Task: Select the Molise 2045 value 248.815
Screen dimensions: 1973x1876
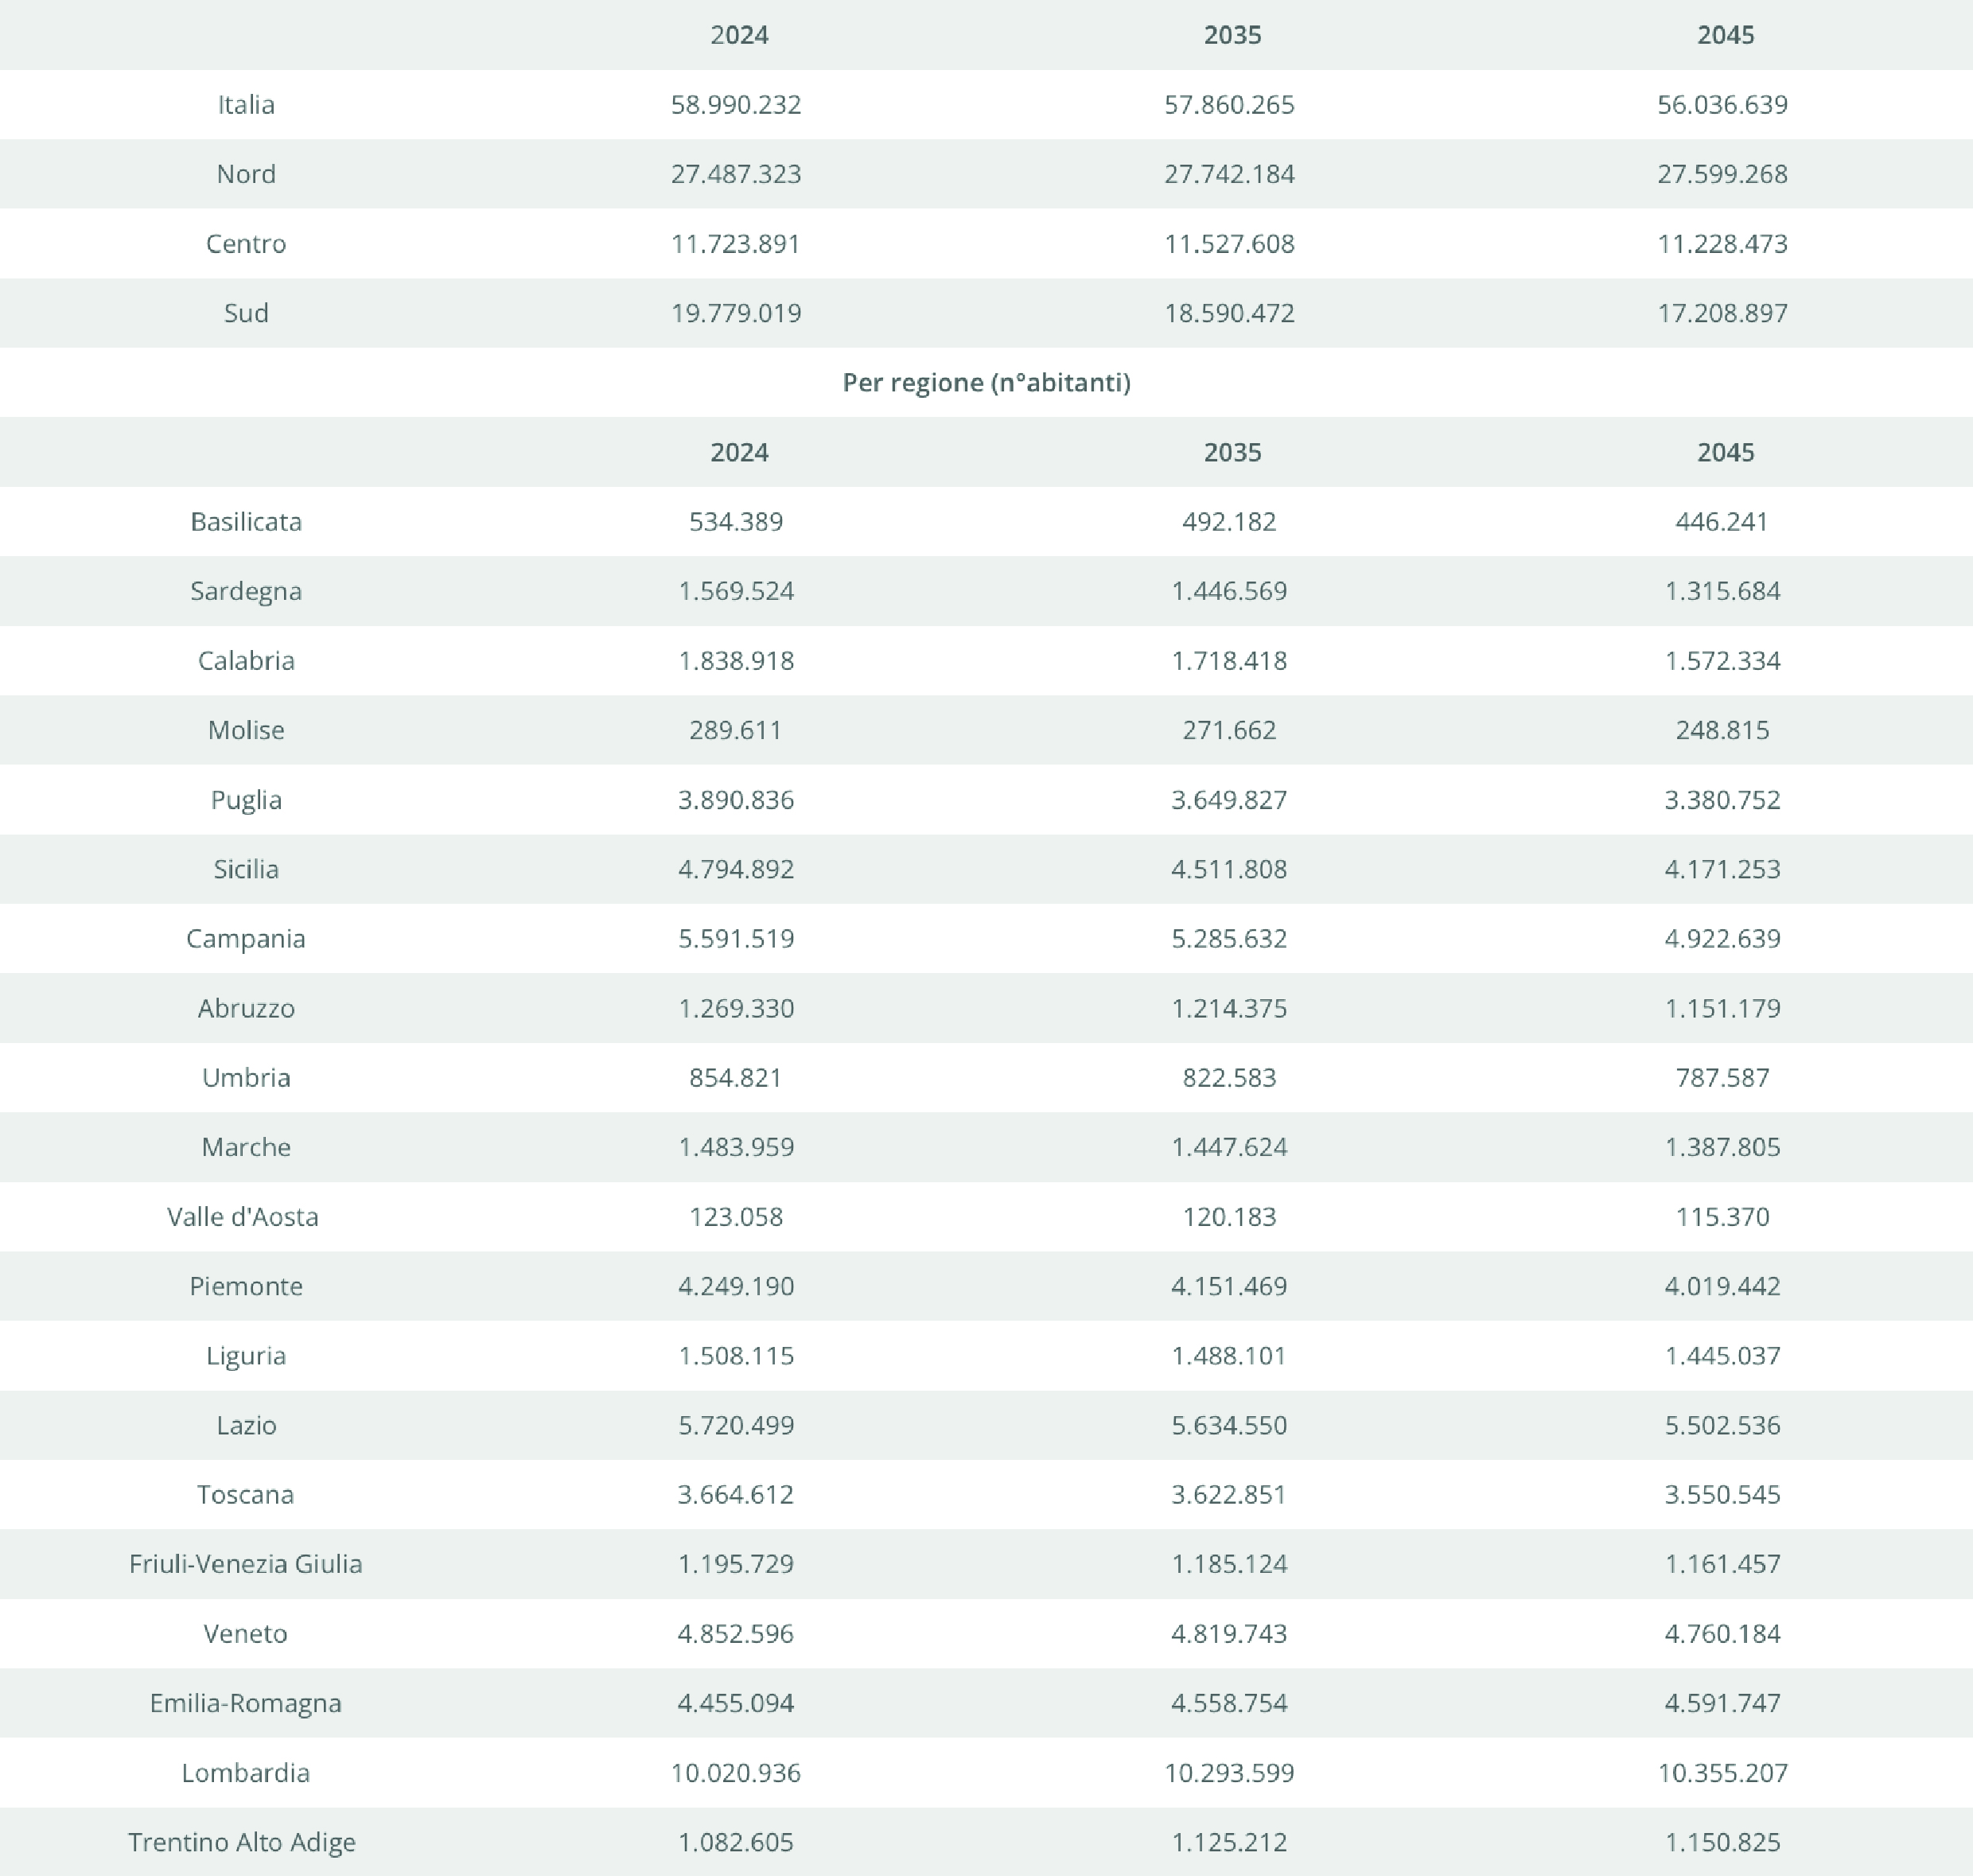Action: [1722, 730]
